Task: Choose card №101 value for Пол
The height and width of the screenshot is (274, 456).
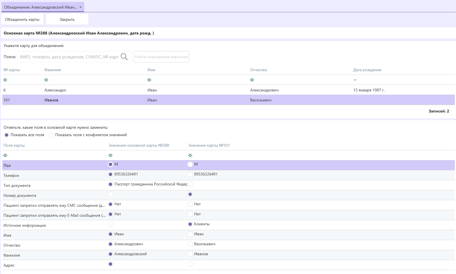Action: (190, 164)
